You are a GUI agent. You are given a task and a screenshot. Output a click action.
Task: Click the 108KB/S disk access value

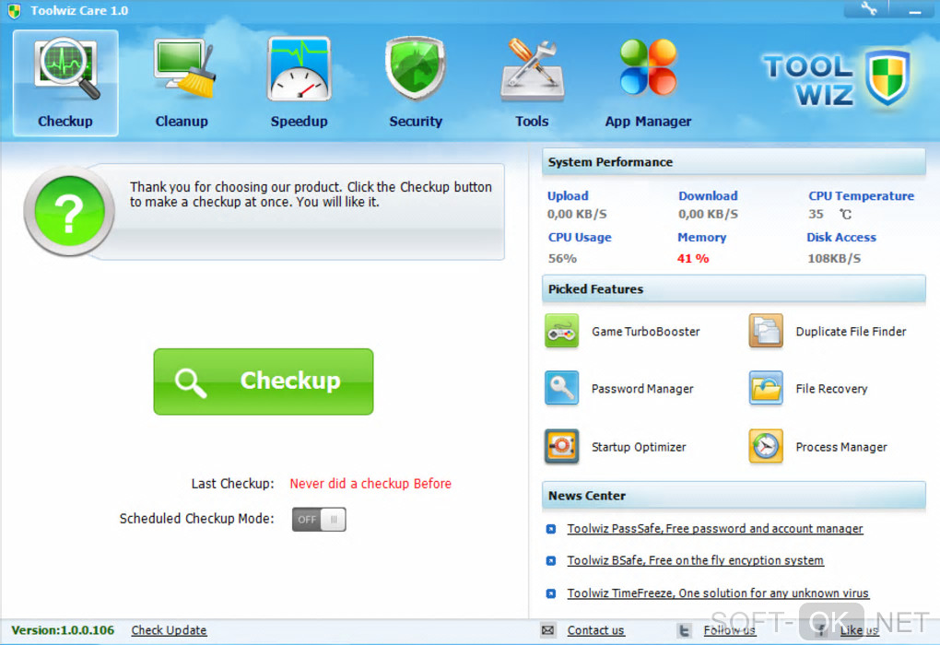tap(834, 258)
